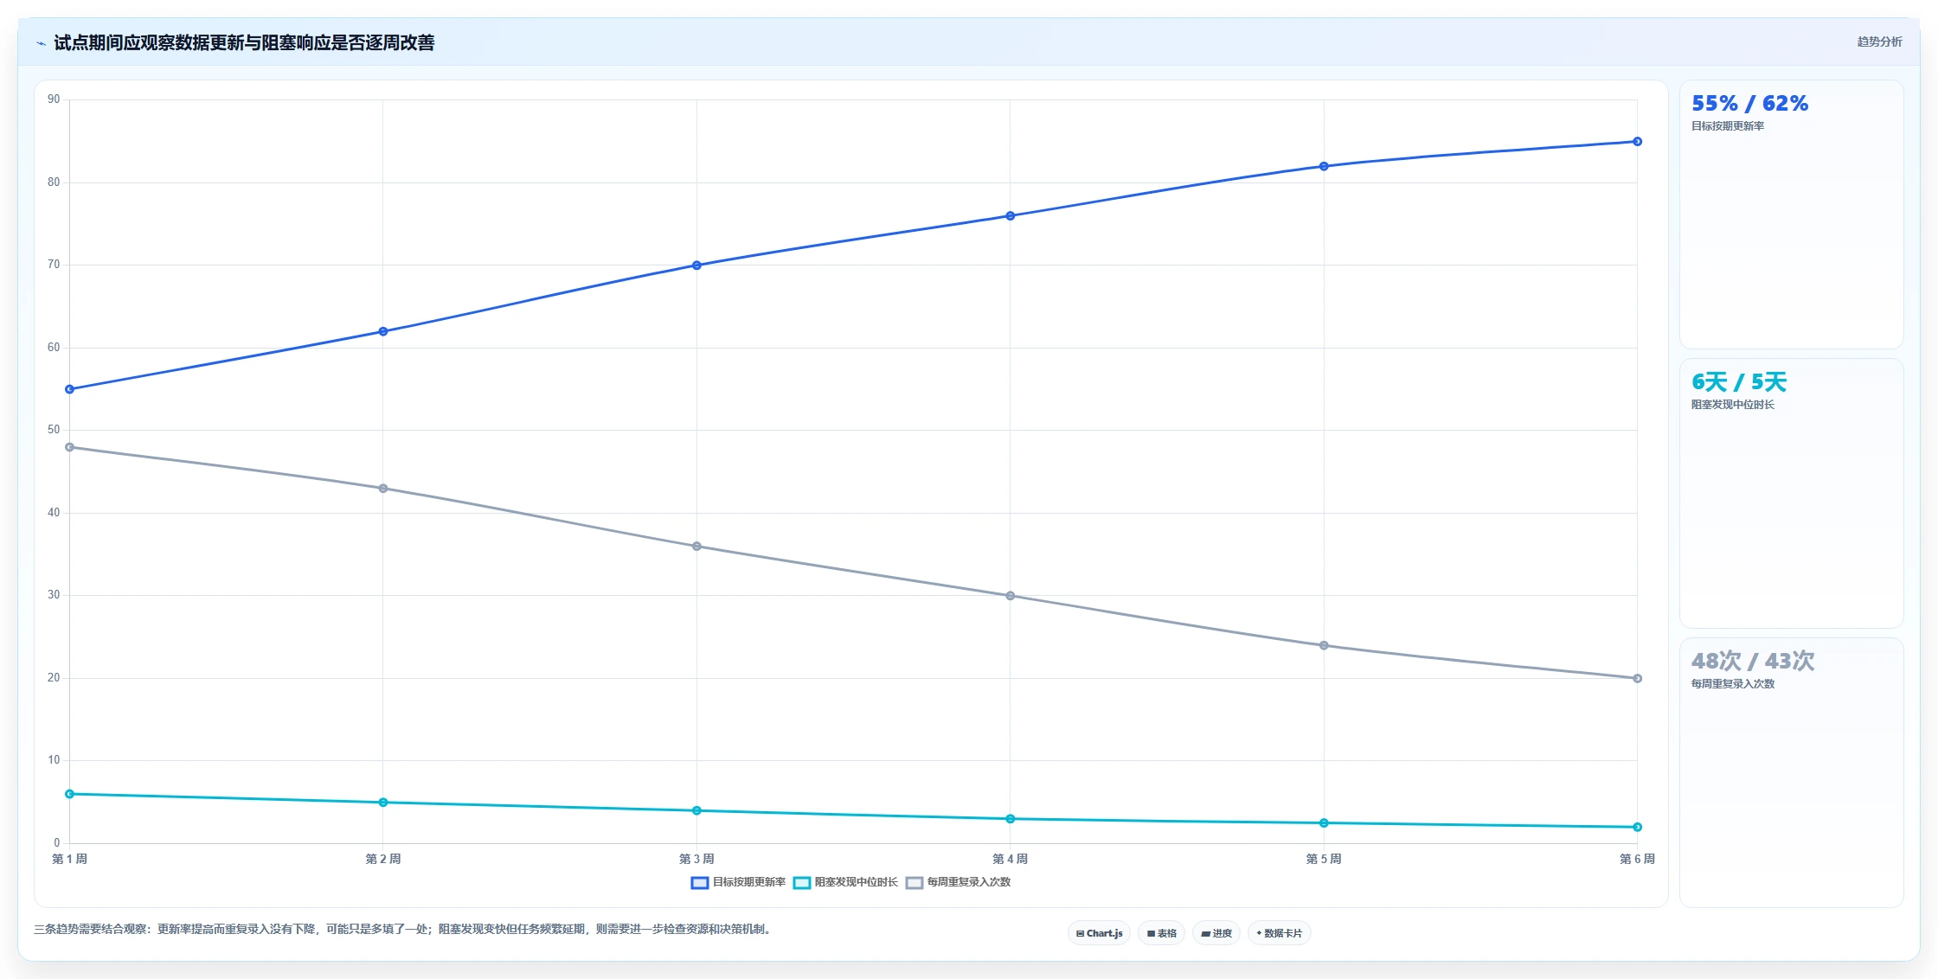The image size is (1938, 979).
Task: Click the Chart.js tag button
Action: click(x=1099, y=933)
